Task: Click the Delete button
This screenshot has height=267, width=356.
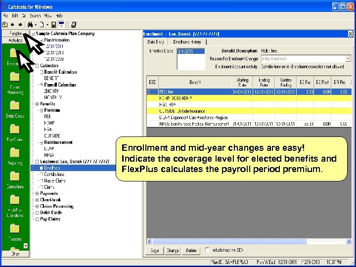Action: click(191, 251)
